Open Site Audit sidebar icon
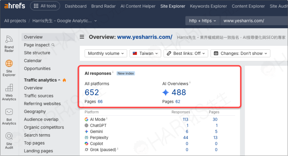This screenshot has width=288, height=156. click(x=9, y=141)
